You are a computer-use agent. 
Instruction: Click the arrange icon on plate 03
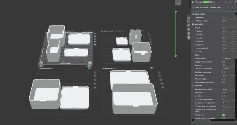[x=95, y=80]
